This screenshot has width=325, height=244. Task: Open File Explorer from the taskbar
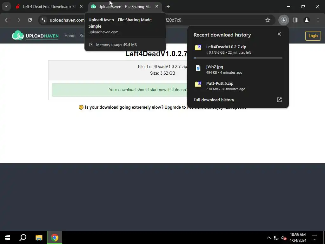pyautogui.click(x=39, y=238)
